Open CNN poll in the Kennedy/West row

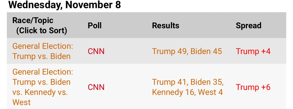[96, 87]
